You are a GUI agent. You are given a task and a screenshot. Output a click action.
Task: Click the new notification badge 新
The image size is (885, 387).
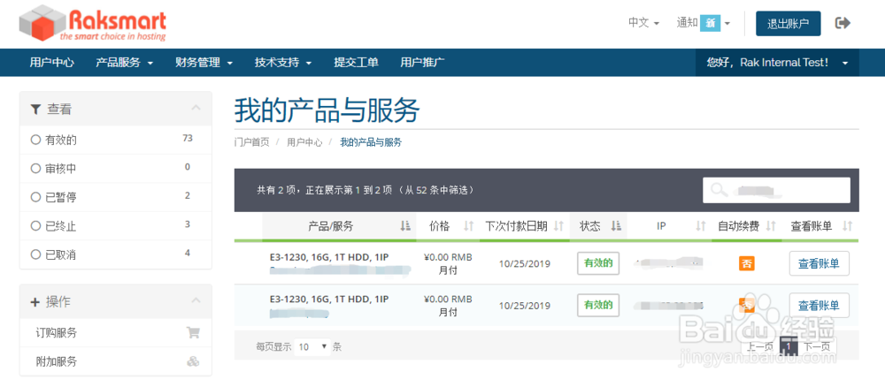click(710, 23)
